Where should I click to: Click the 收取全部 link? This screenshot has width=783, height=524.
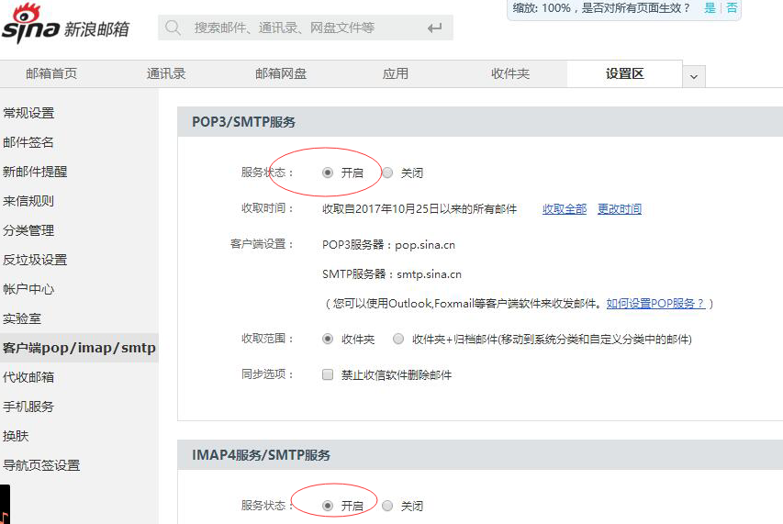[x=564, y=209]
